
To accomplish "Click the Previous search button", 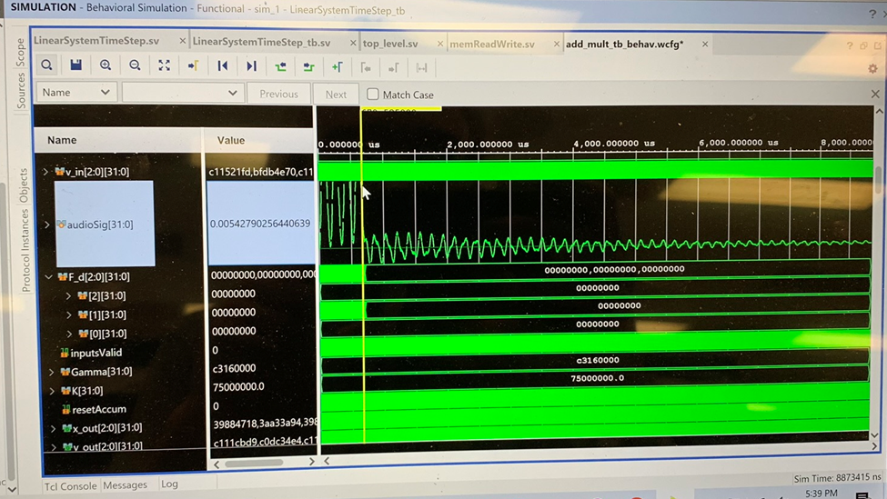I will coord(278,94).
